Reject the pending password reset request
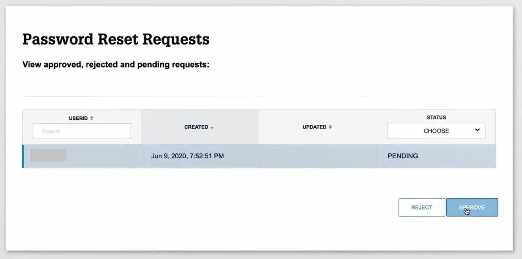The image size is (522, 259). point(421,207)
